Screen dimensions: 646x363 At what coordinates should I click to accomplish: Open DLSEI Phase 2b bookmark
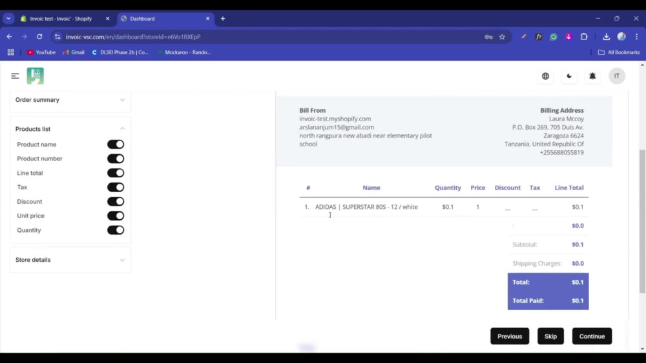click(x=120, y=52)
